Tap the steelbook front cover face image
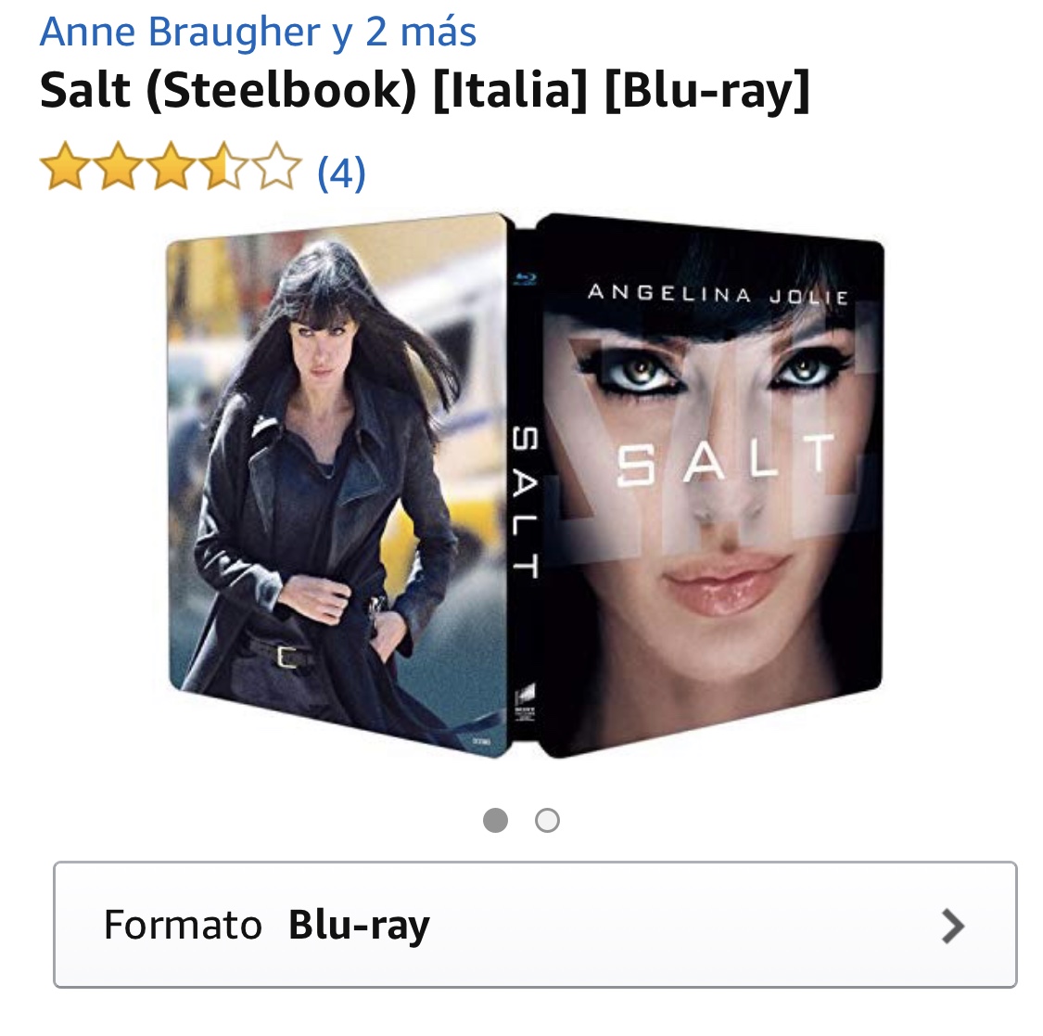The height and width of the screenshot is (1036, 1043). click(710, 486)
